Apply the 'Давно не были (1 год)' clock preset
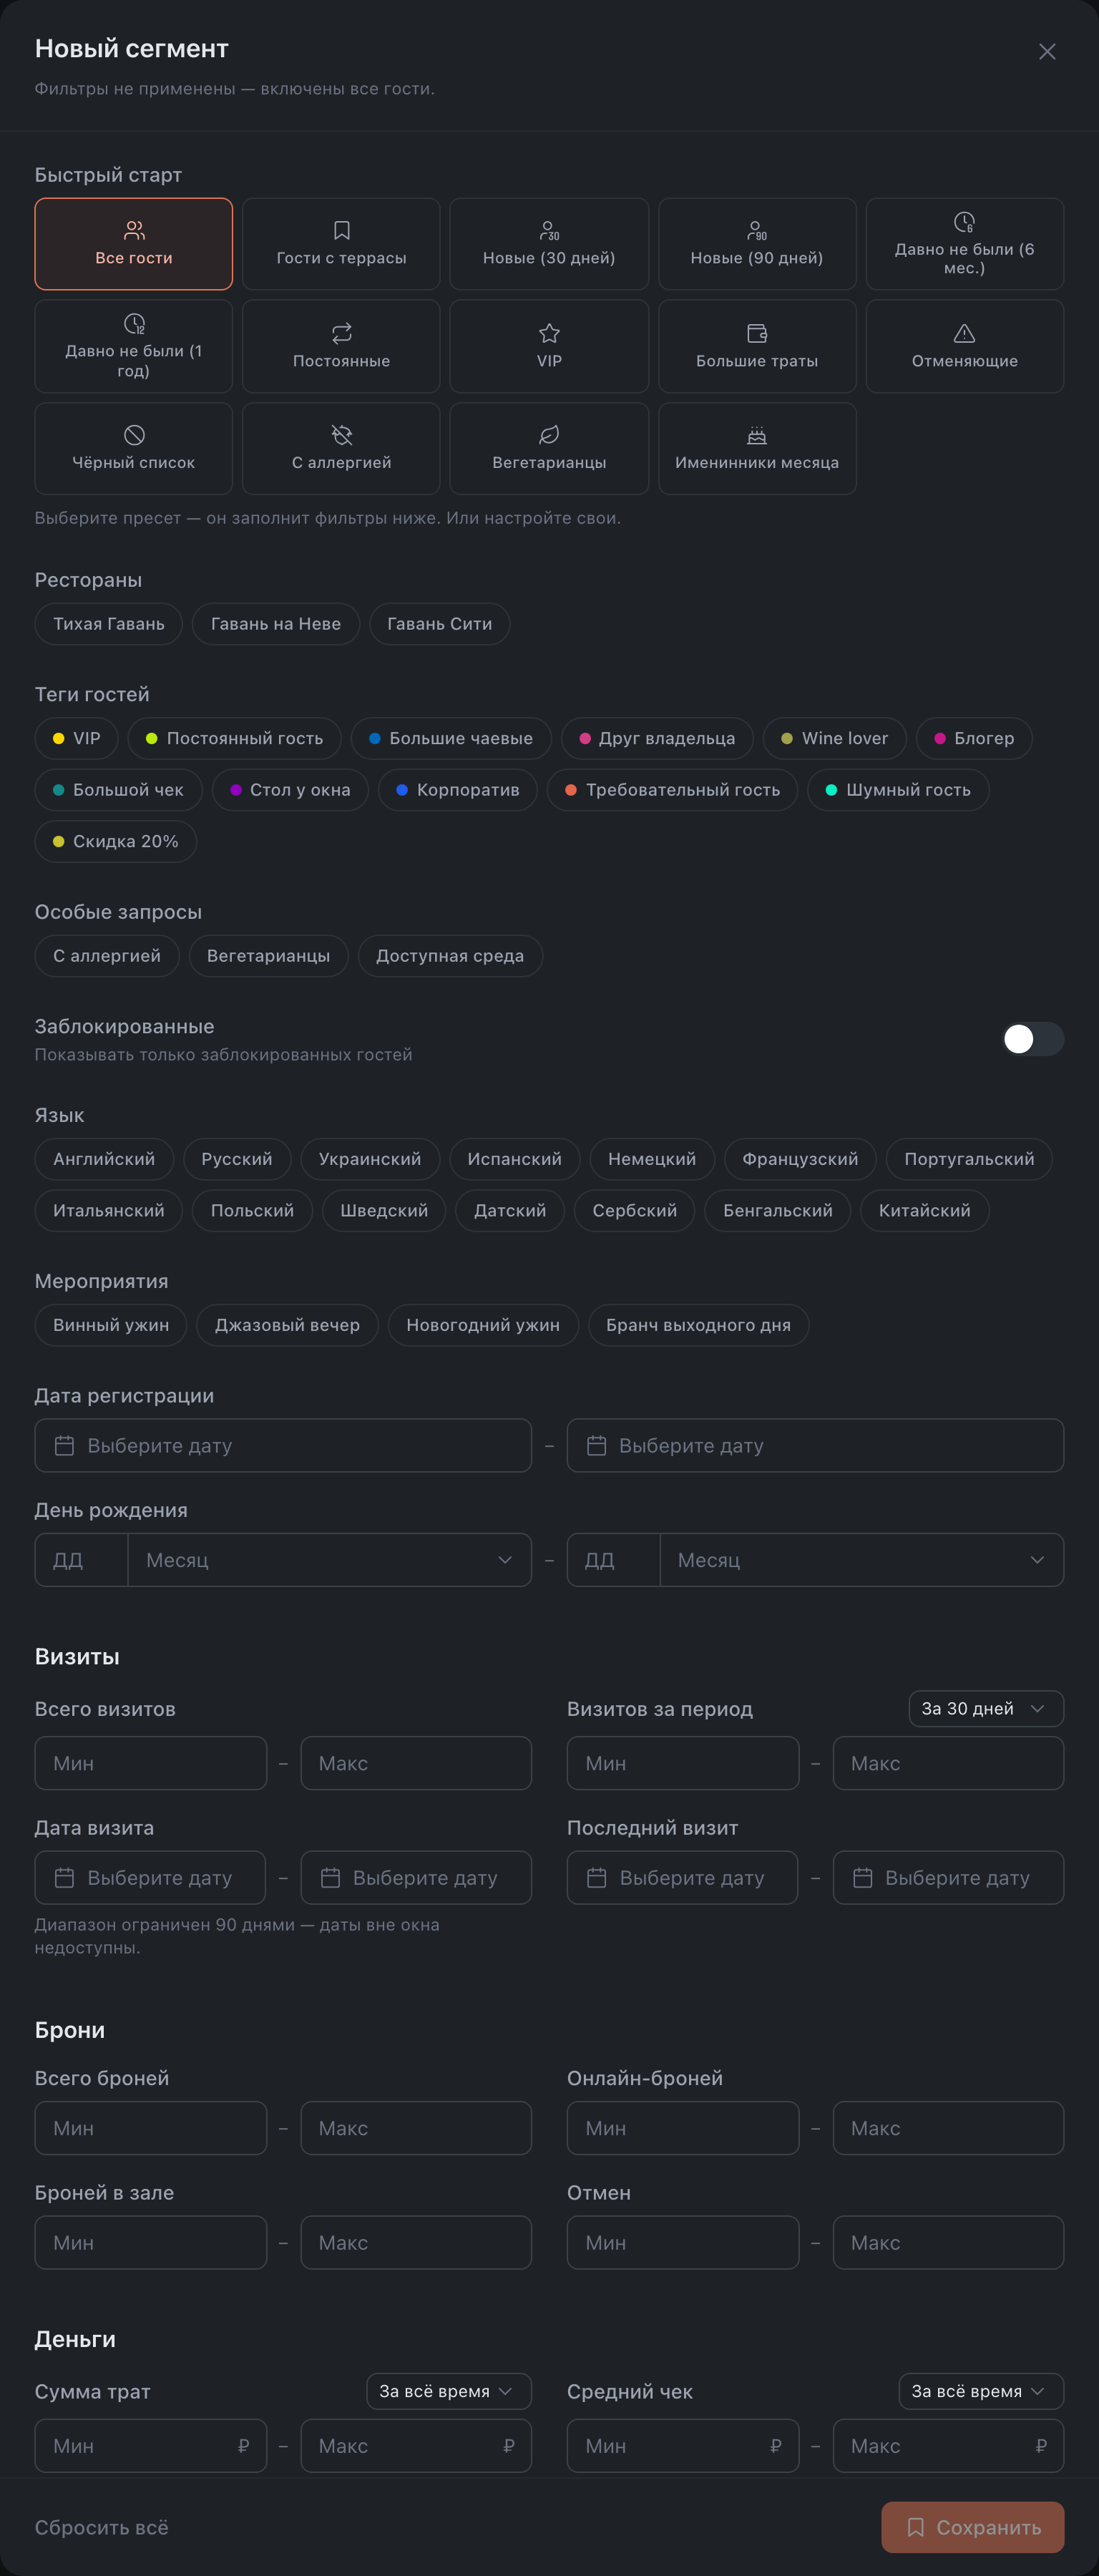The width and height of the screenshot is (1099, 2576). pyautogui.click(x=134, y=346)
